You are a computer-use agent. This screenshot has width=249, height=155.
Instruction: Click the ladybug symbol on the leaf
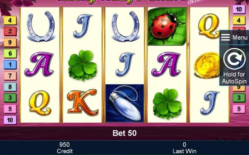(x=167, y=27)
